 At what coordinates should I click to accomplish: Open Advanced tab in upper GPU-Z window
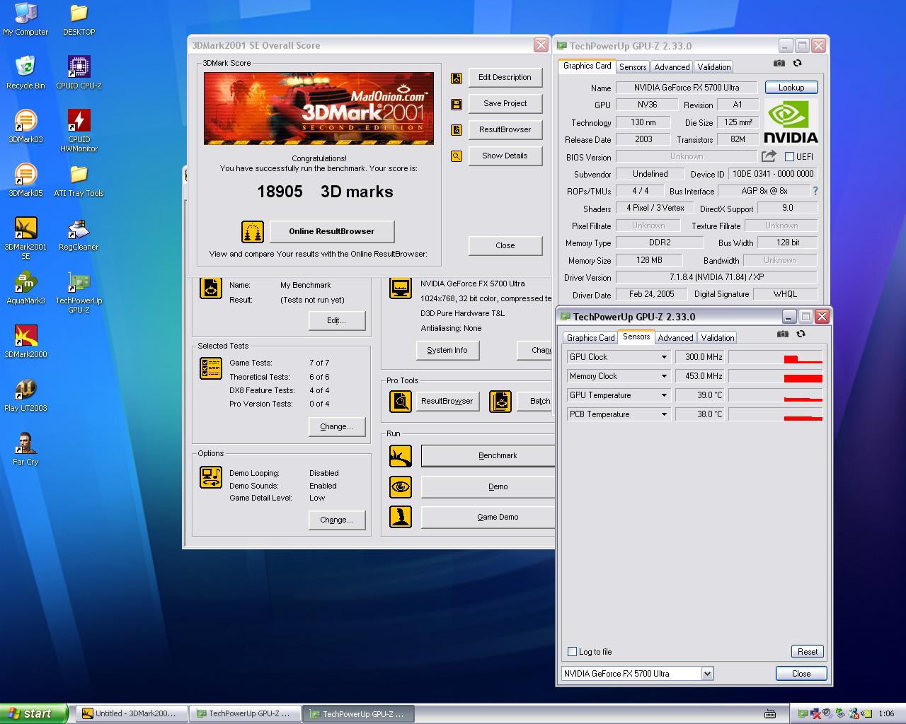[672, 67]
